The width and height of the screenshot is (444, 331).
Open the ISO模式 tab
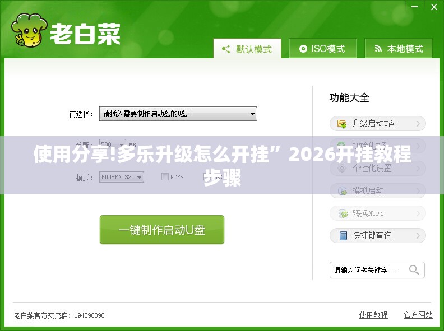(322, 49)
